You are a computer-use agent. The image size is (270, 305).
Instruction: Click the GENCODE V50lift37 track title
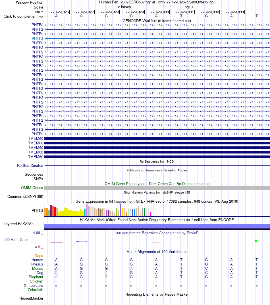(x=157, y=21)
